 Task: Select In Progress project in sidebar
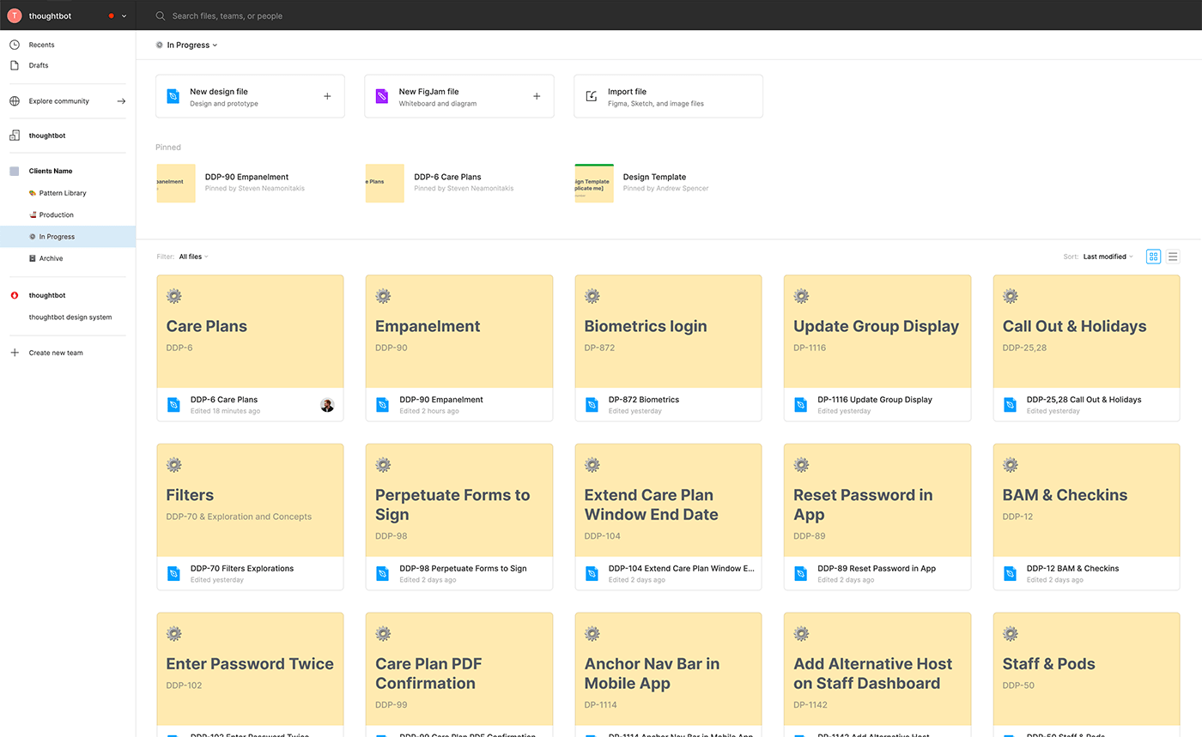coord(68,237)
